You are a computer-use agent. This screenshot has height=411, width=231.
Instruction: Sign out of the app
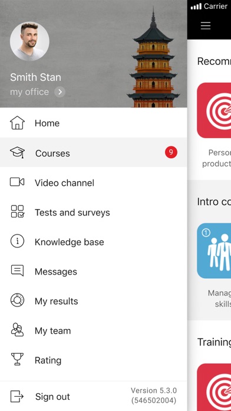click(52, 397)
